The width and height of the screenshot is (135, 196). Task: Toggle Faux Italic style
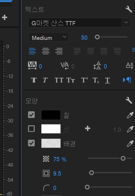[46, 80]
